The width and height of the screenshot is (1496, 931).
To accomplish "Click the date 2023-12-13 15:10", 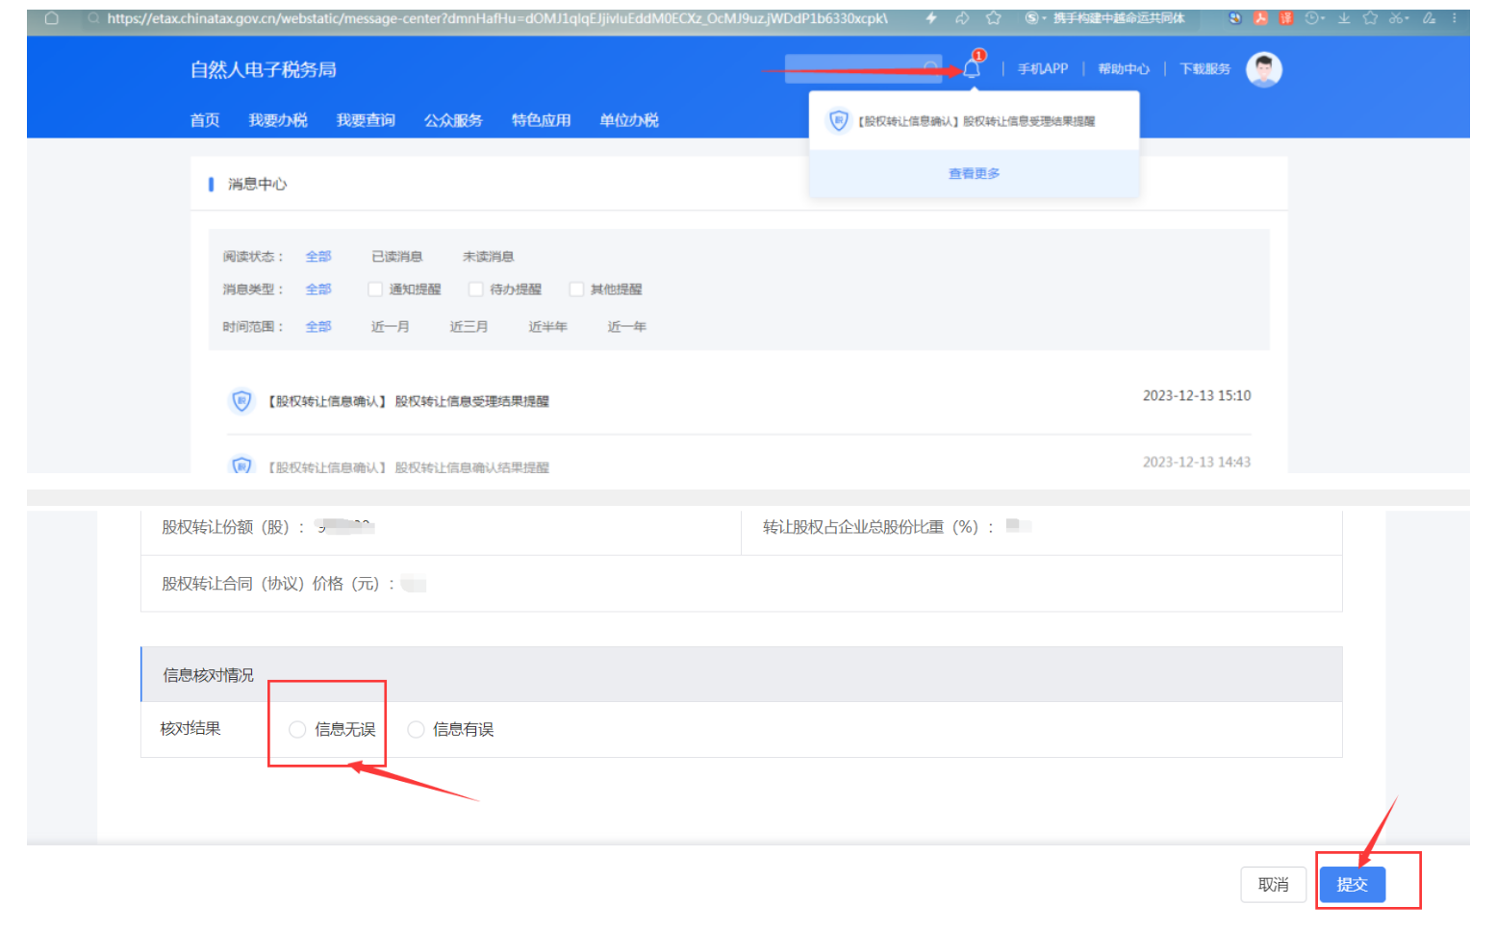I will [x=1197, y=395].
